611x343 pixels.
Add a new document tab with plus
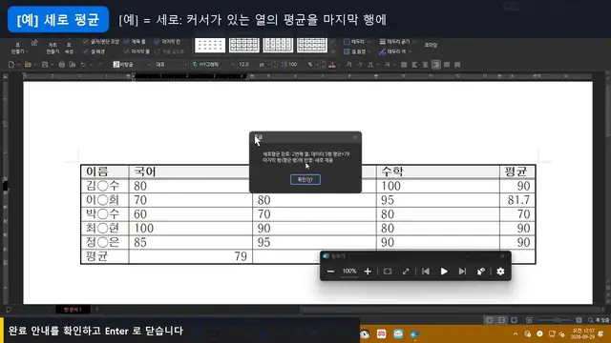click(97, 310)
